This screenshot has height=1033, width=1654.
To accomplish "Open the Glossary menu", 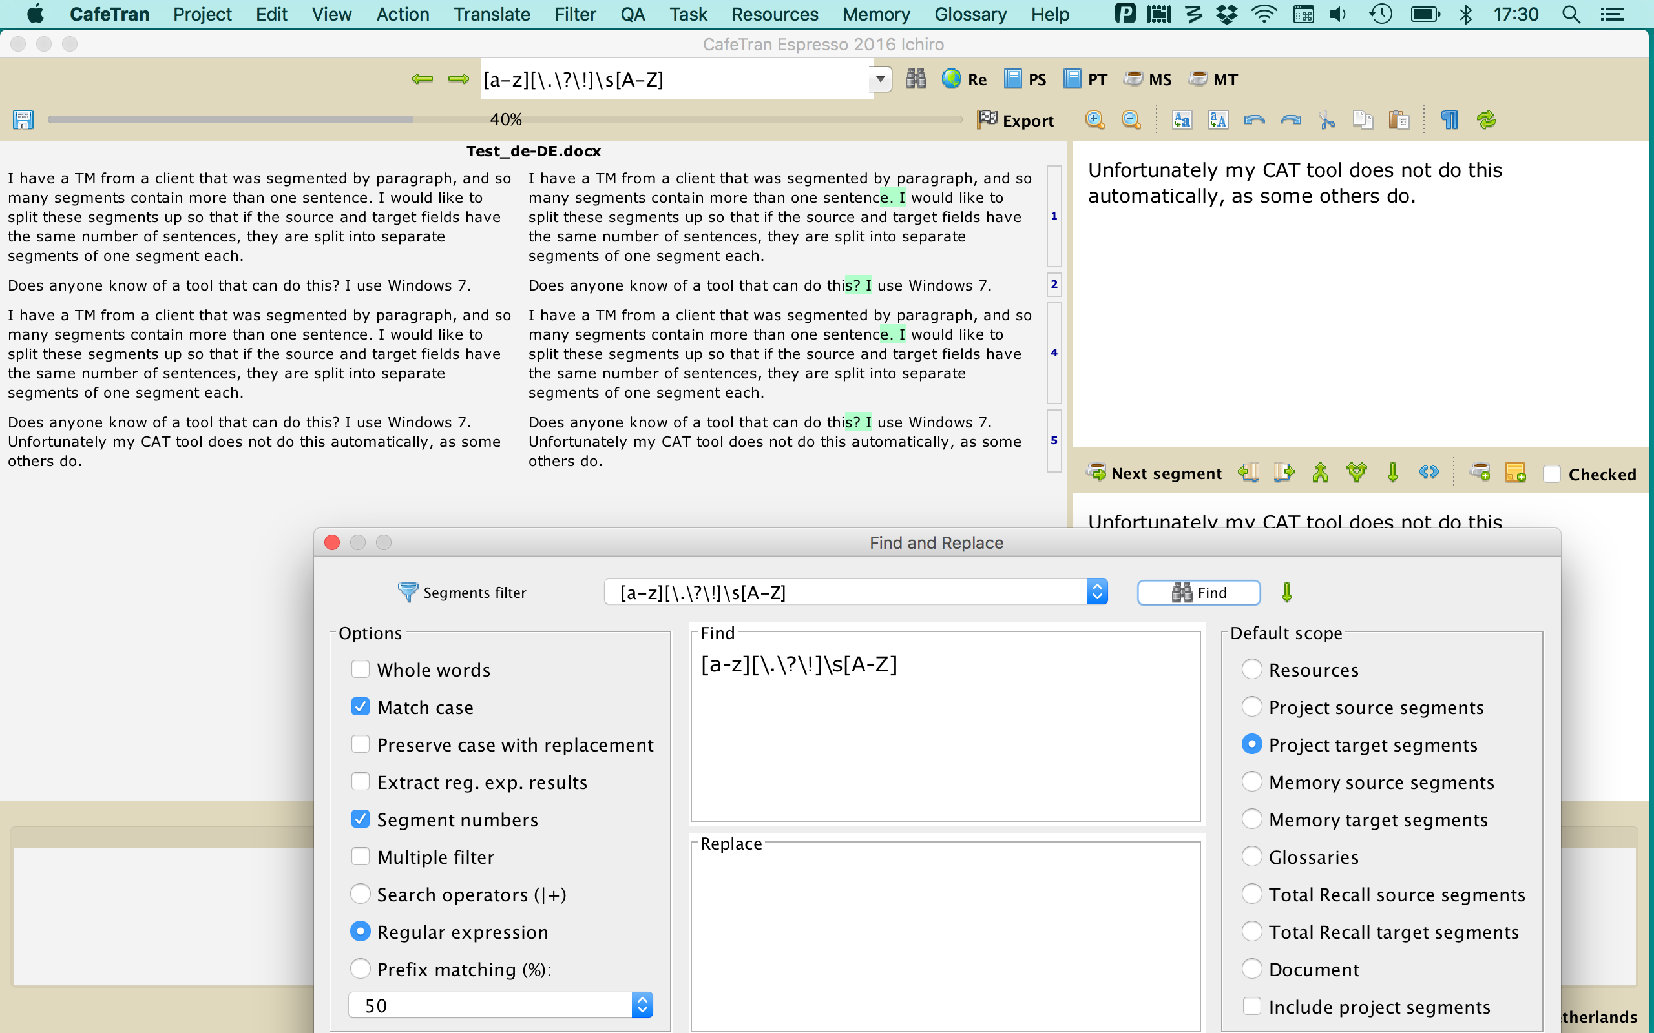I will [970, 14].
